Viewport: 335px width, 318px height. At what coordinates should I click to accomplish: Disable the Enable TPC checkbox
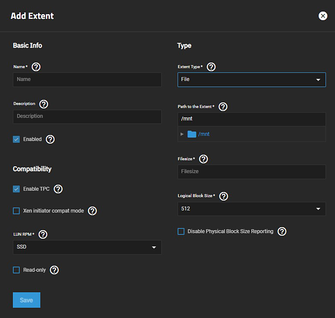16,189
